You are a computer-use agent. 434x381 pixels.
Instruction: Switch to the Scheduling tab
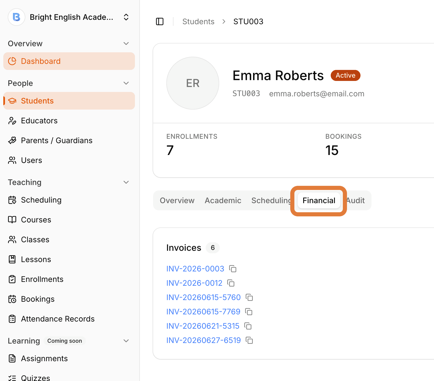pyautogui.click(x=271, y=200)
